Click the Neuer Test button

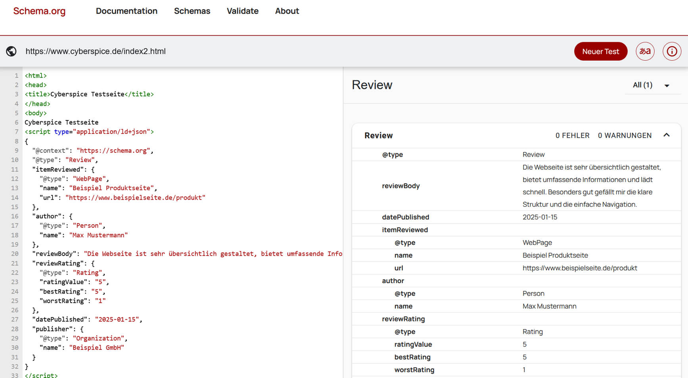click(600, 51)
